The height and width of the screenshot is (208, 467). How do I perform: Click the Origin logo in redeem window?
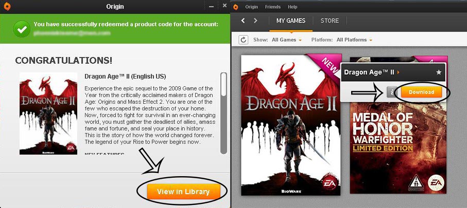6,6
